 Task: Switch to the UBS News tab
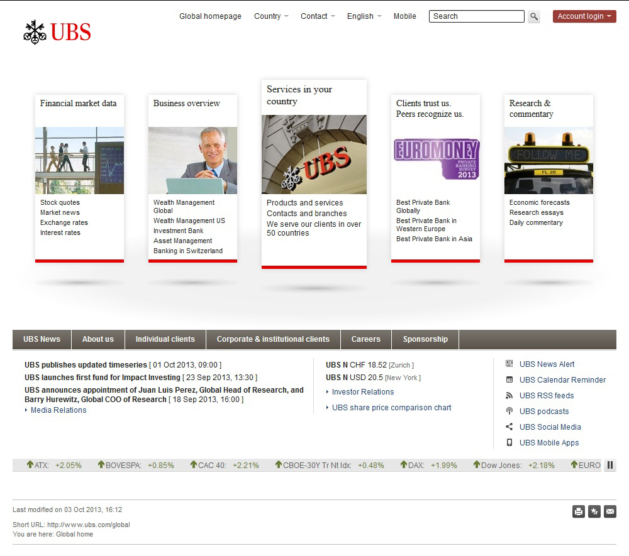42,339
